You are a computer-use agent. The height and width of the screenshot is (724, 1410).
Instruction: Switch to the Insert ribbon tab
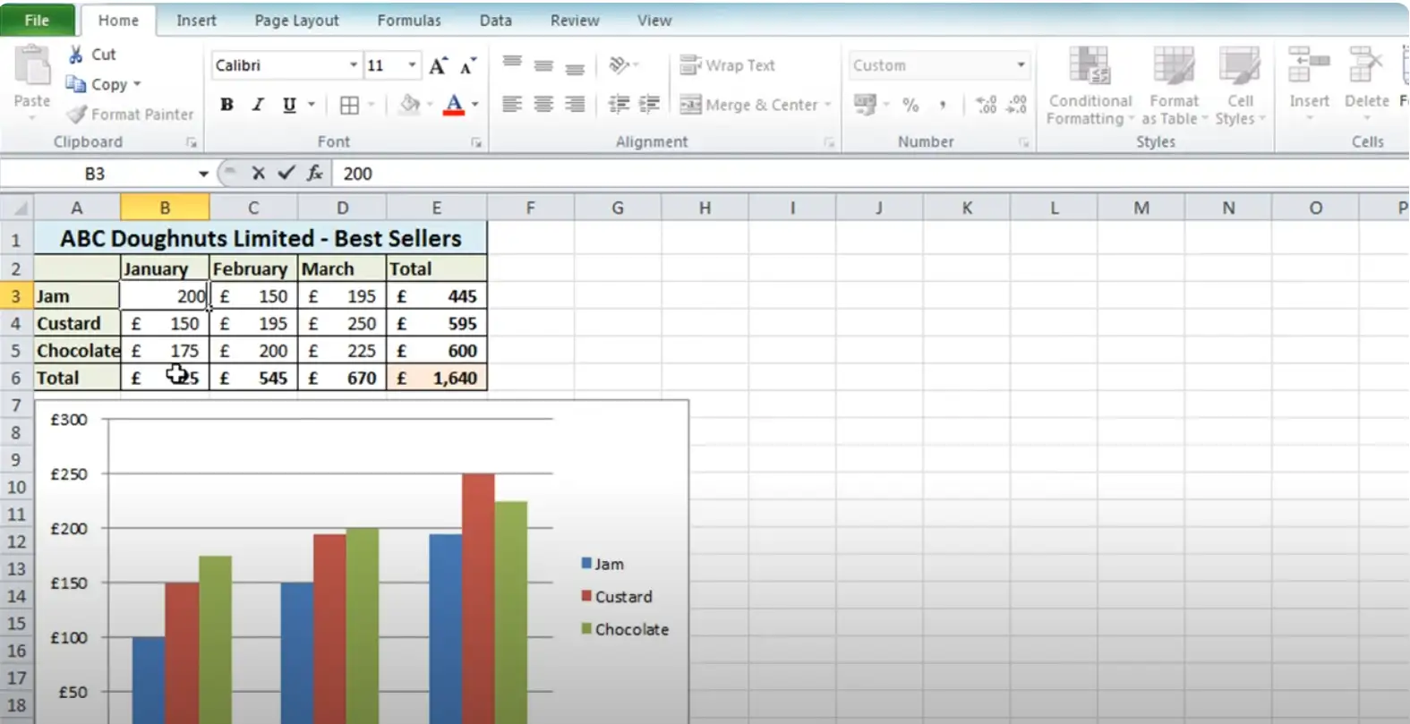196,20
